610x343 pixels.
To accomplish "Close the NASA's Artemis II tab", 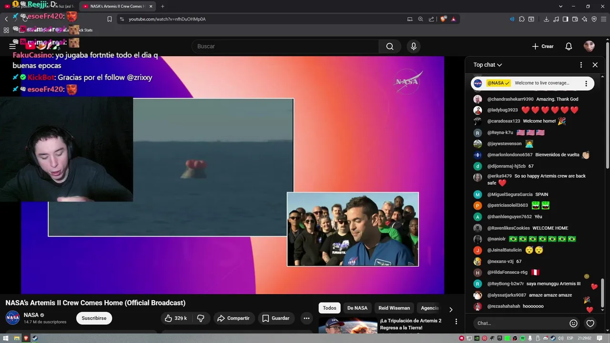I will [x=151, y=6].
